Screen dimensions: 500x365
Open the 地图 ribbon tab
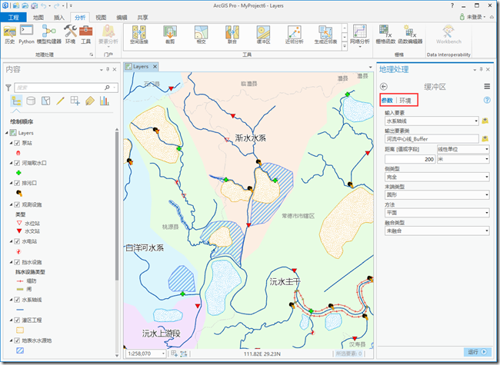point(38,17)
